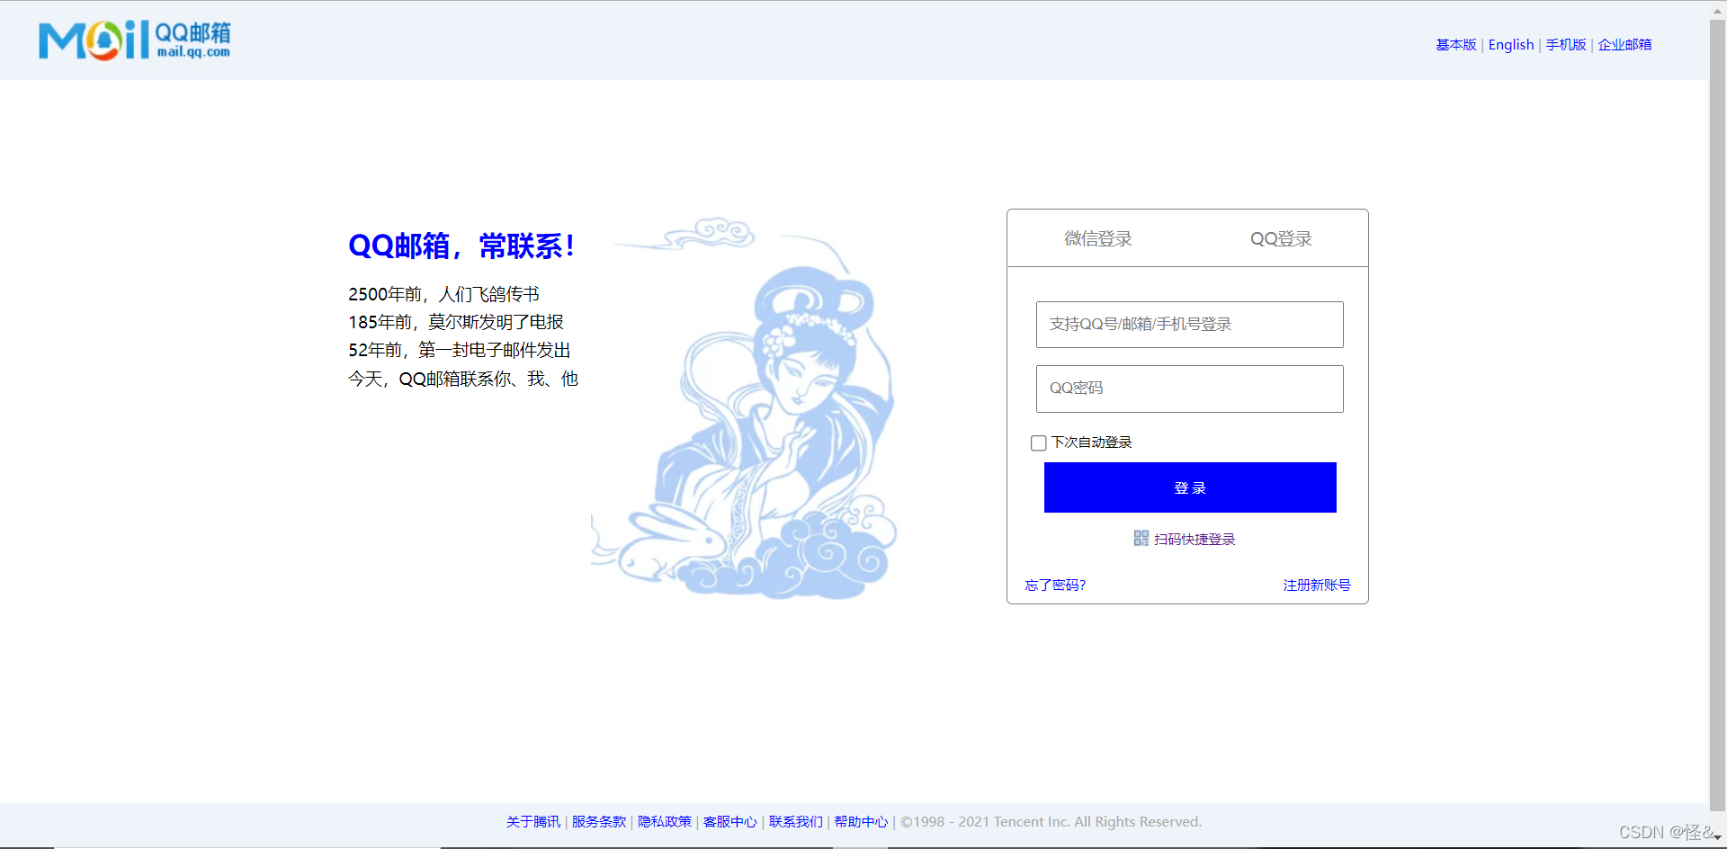The image size is (1727, 849).
Task: Click the blue 登录 button
Action: click(x=1190, y=487)
